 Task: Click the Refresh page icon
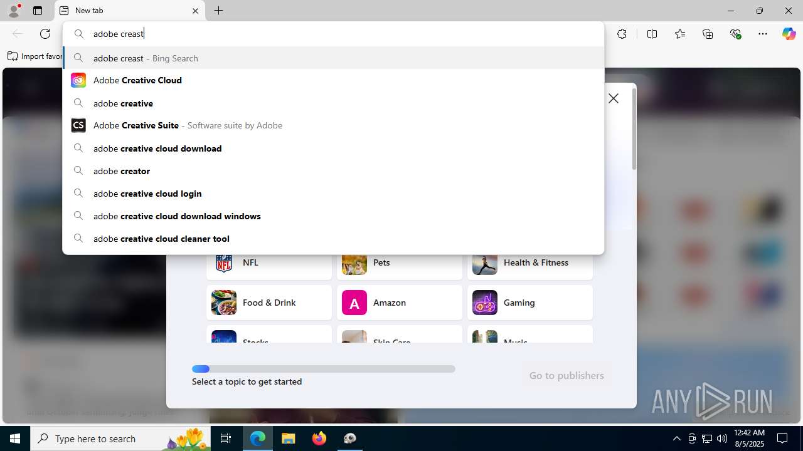tap(45, 34)
